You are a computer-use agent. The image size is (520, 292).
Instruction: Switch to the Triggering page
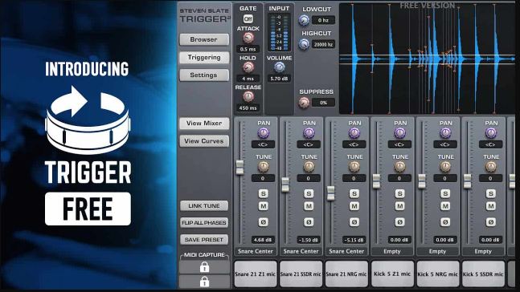[204, 57]
